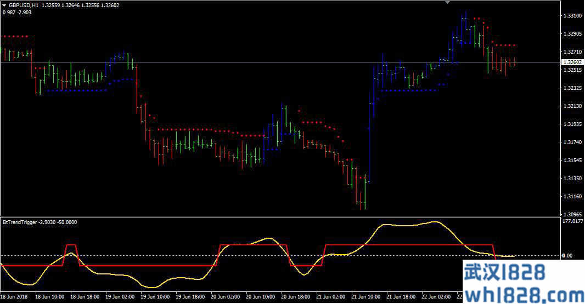Click the 19 Jun 10:00 time label
The image size is (585, 304).
coord(154,296)
